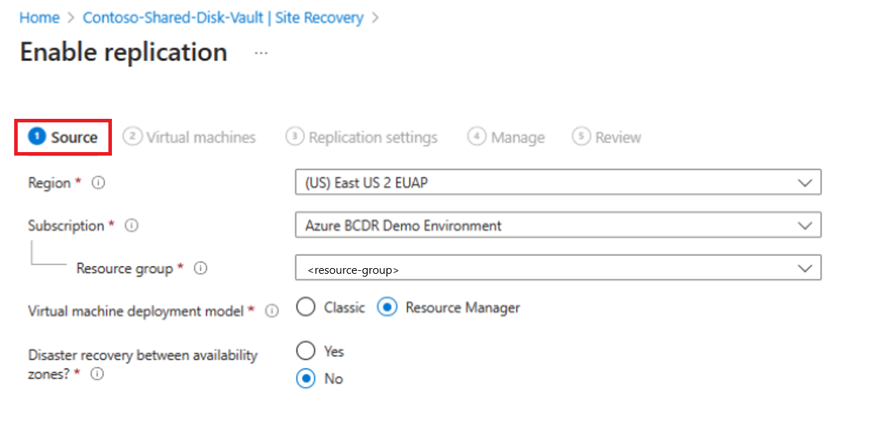
Task: Open the ellipsis menu next to Enable replication
Action: 261,53
